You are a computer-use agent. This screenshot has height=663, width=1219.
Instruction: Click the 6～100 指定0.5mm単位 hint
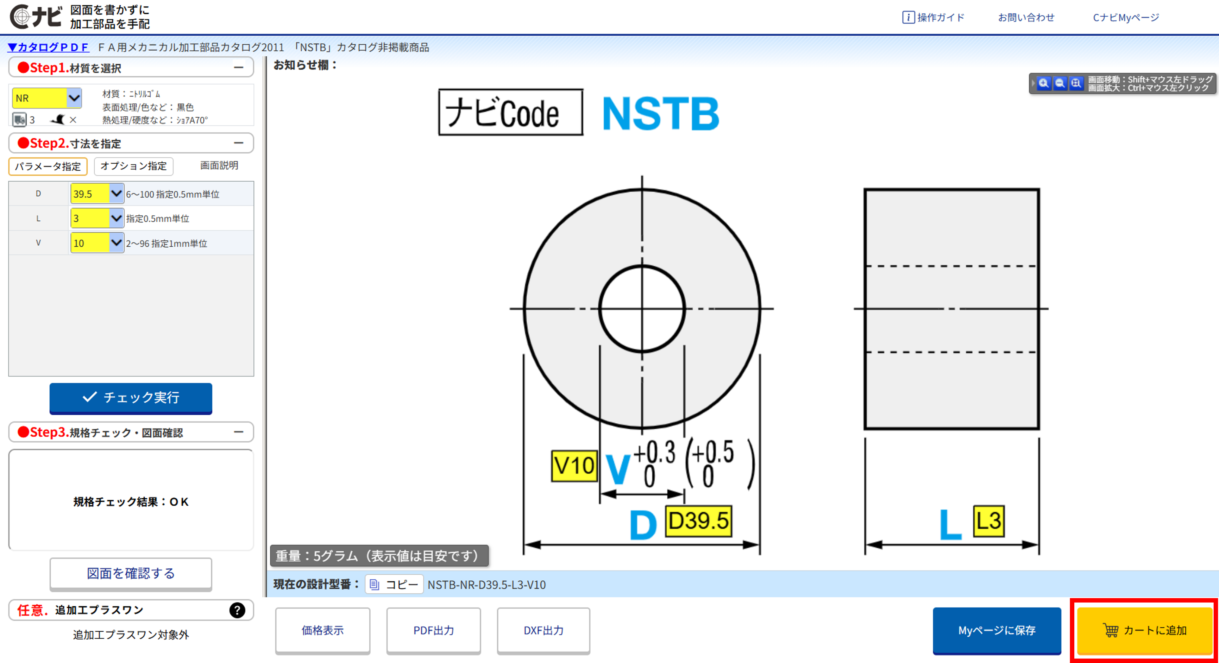(x=173, y=194)
